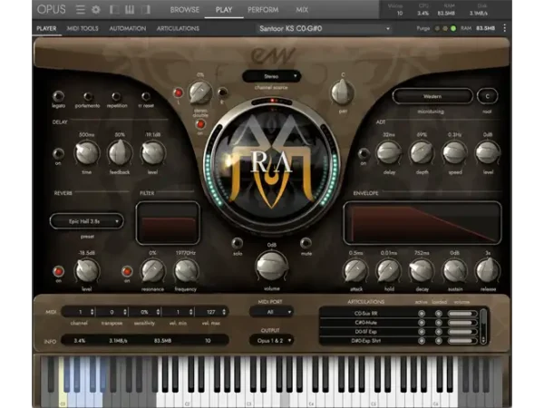Click the main volume knob
Viewport: 544px width, 408px height.
click(272, 266)
